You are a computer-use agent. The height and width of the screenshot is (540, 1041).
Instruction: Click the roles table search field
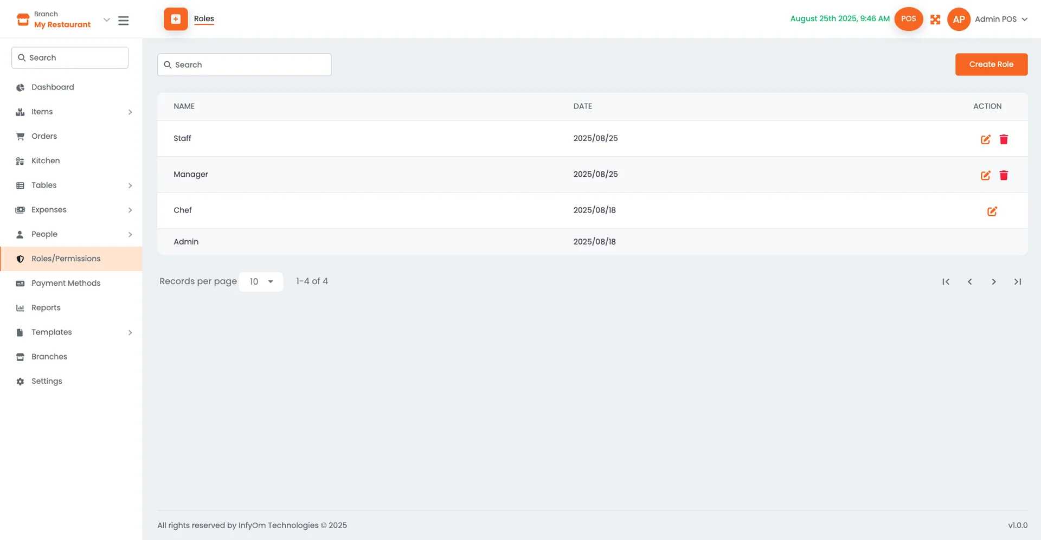coord(245,65)
